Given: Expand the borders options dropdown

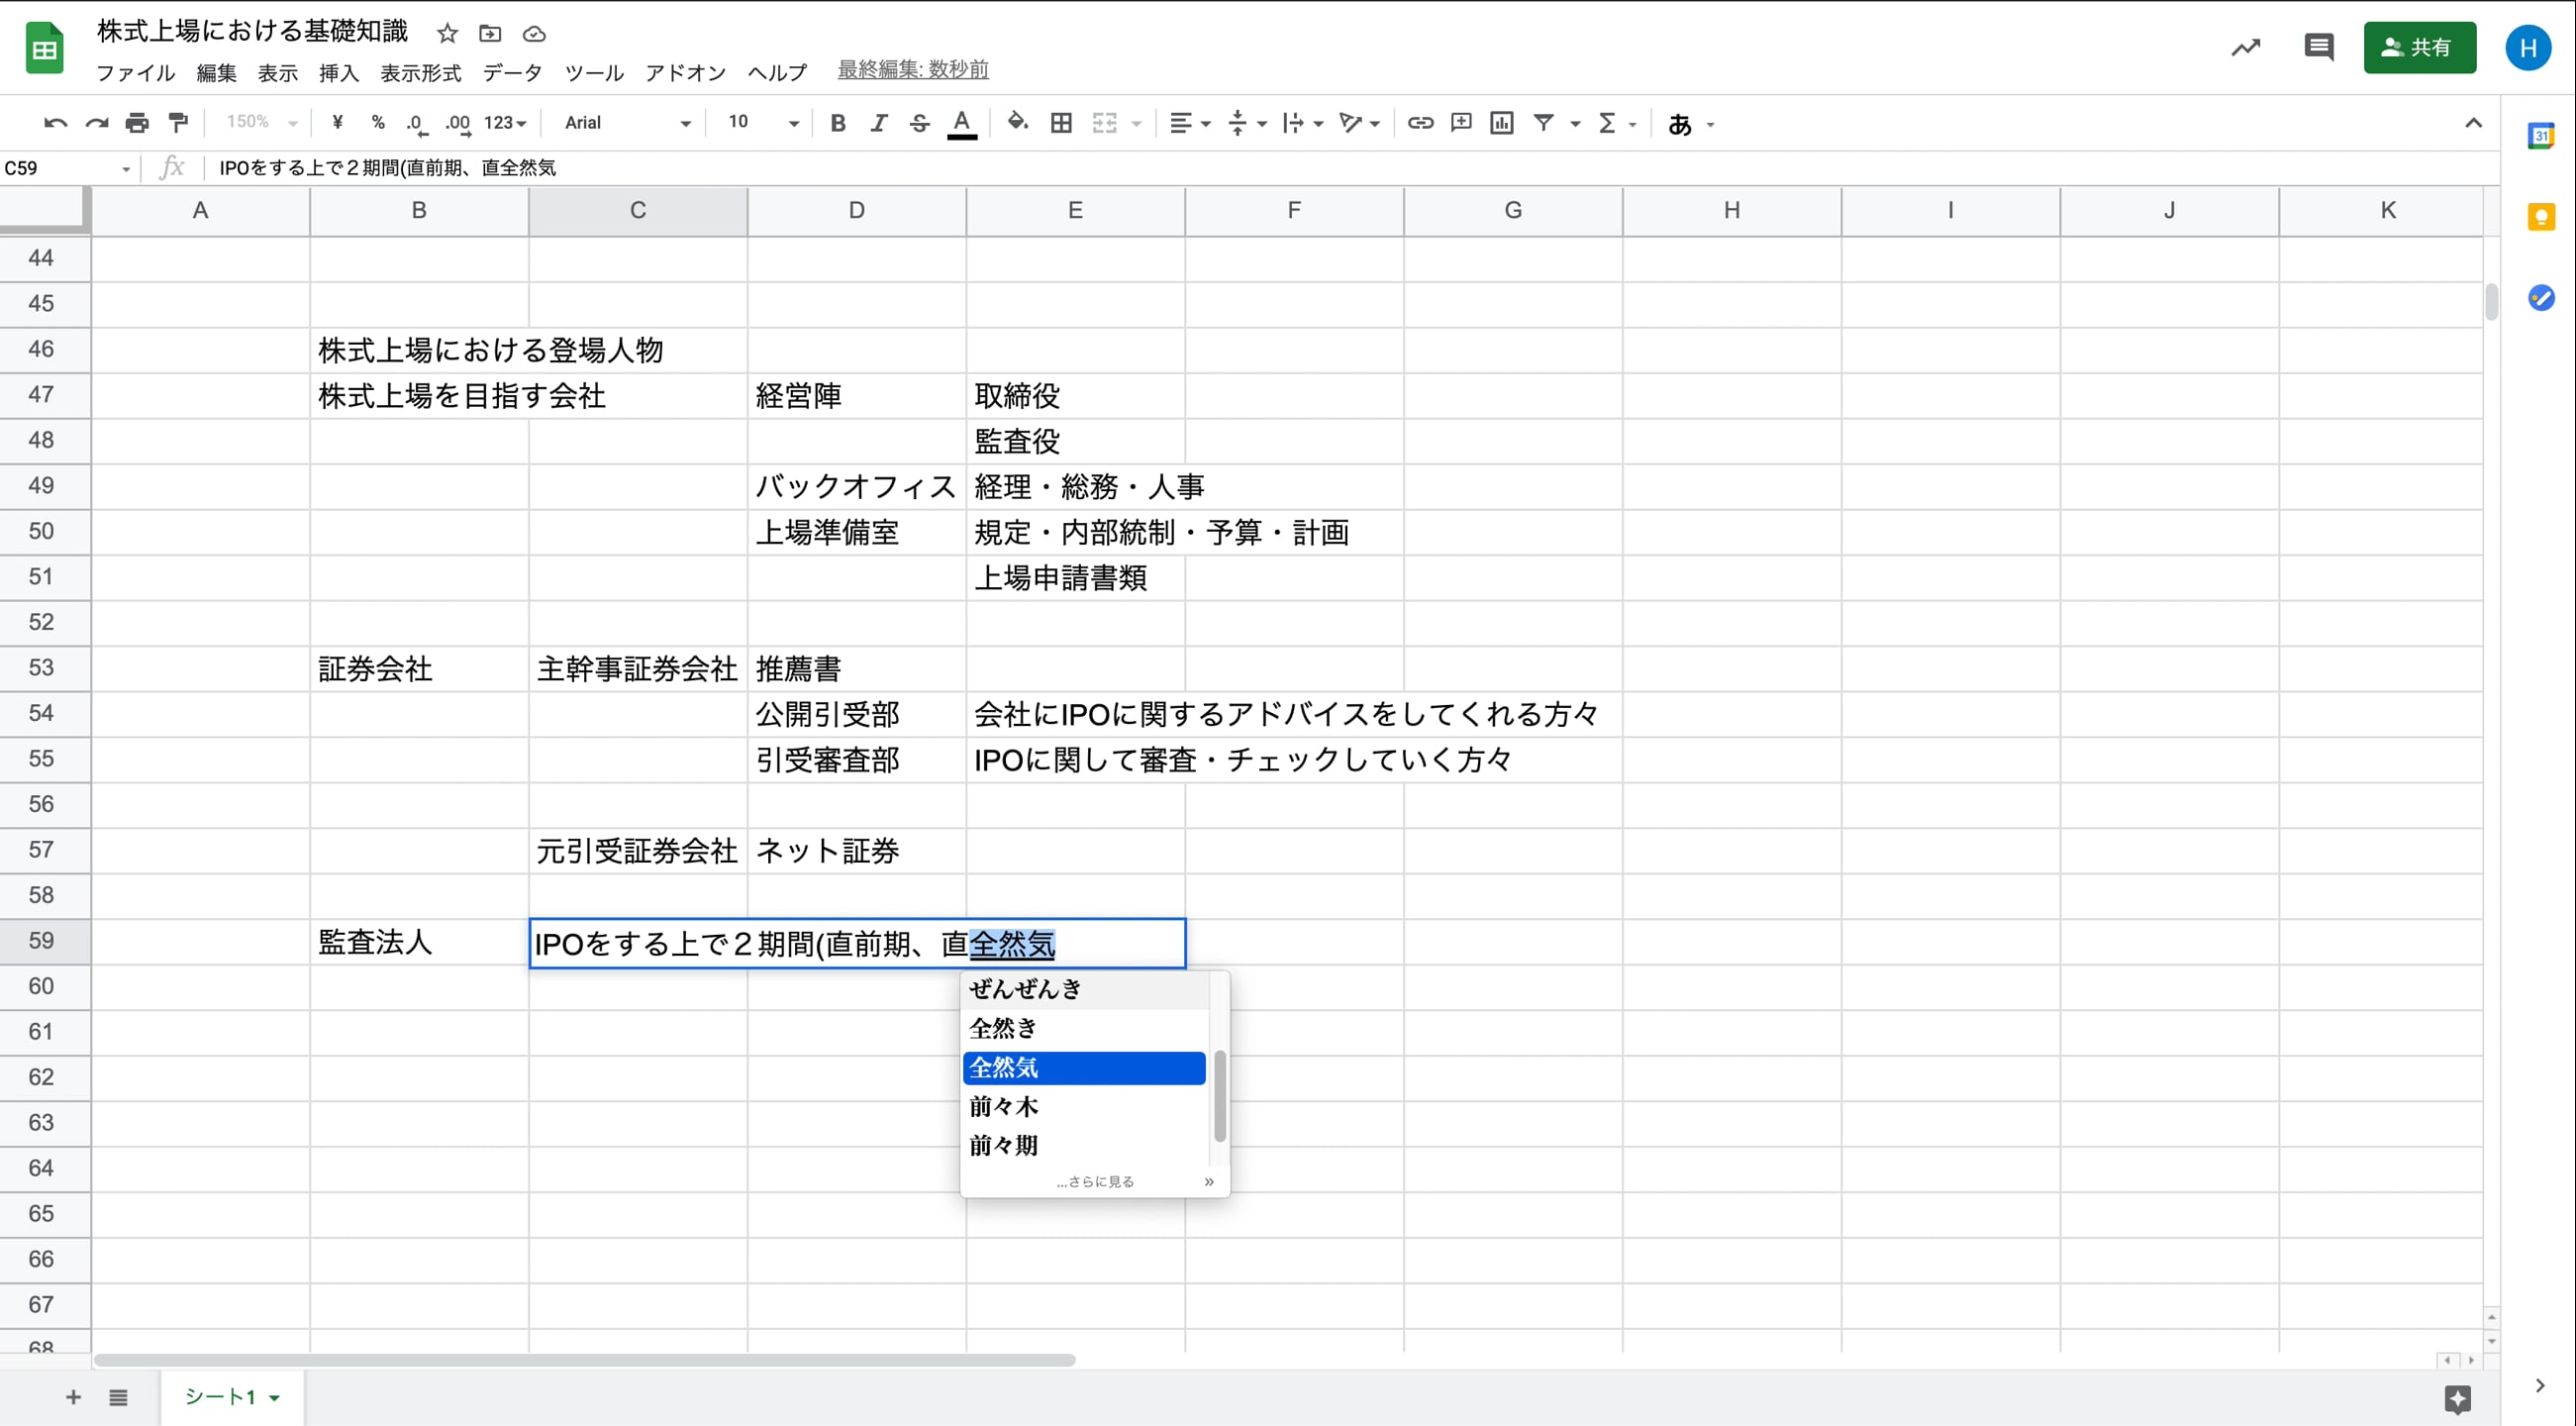Looking at the screenshot, I should pyautogui.click(x=1061, y=123).
